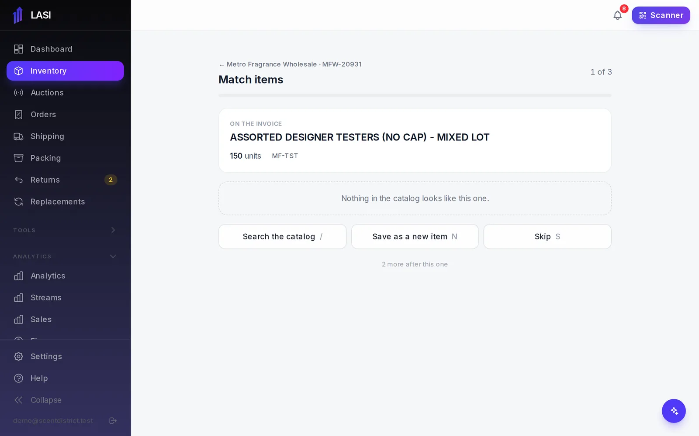The width and height of the screenshot is (699, 436).
Task: Click Save as a new item
Action: 415,236
